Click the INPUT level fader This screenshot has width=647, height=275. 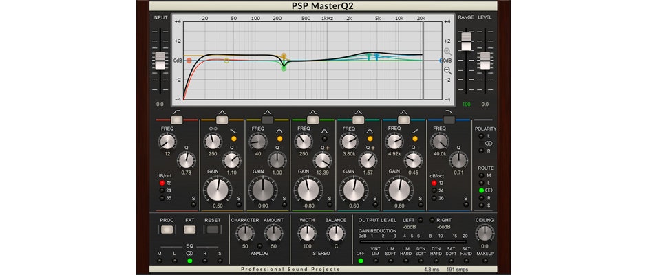pos(160,60)
